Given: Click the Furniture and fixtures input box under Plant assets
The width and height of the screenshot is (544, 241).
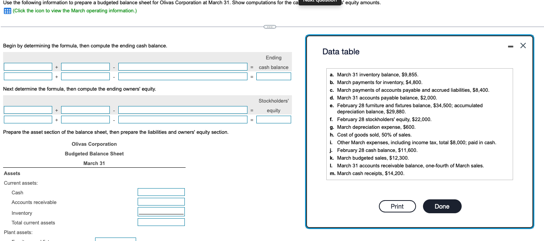Looking at the screenshot, I should [115, 240].
